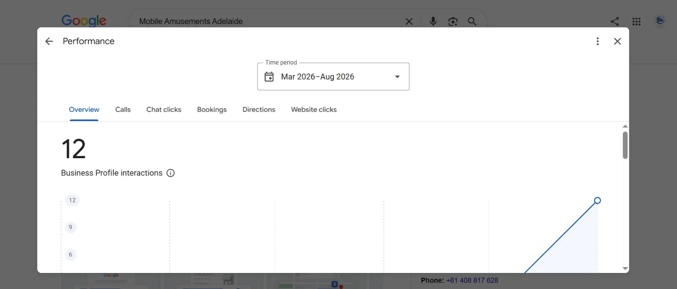
Task: Open the Google account avatar
Action: point(660,21)
